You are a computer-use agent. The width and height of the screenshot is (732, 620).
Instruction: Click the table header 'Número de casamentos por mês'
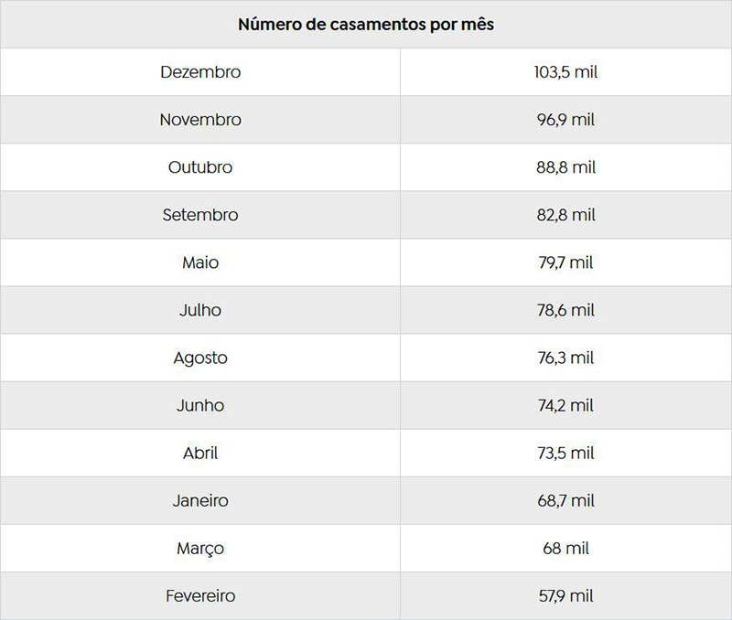point(366,25)
